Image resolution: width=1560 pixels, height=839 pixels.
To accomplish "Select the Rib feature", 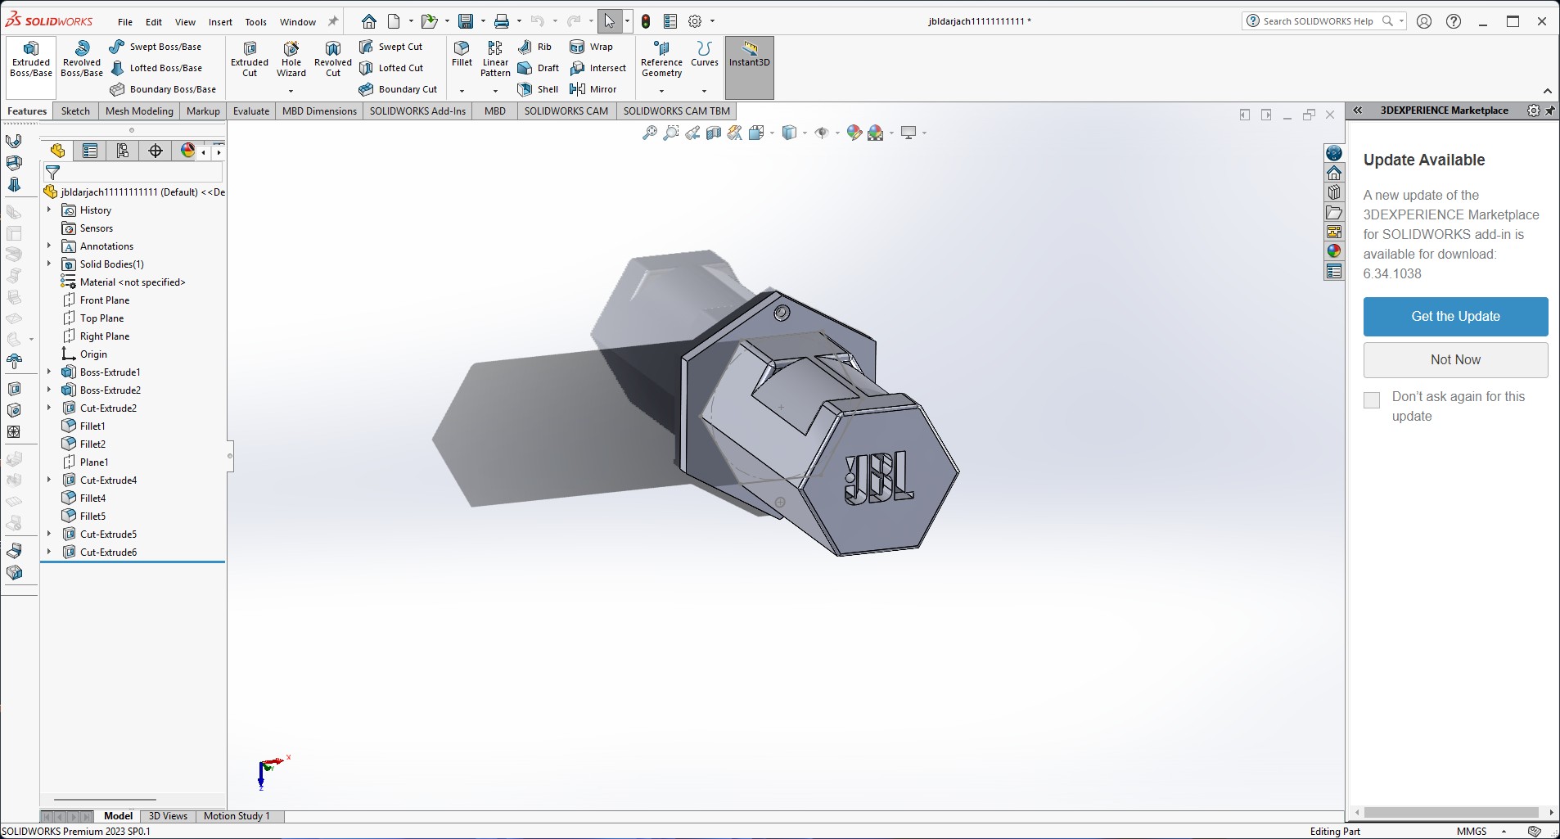I will pos(535,47).
